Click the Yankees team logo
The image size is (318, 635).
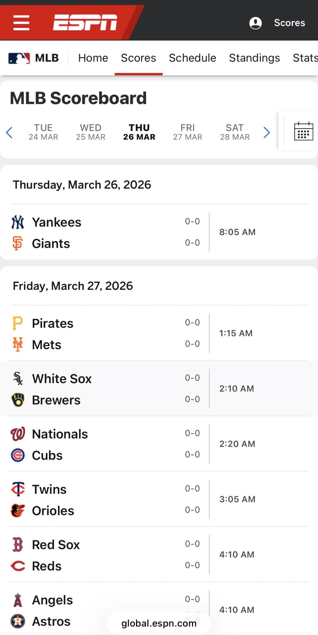tap(18, 222)
